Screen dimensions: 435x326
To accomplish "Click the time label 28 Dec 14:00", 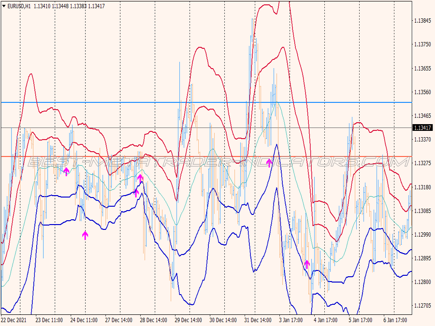I will [x=153, y=320].
